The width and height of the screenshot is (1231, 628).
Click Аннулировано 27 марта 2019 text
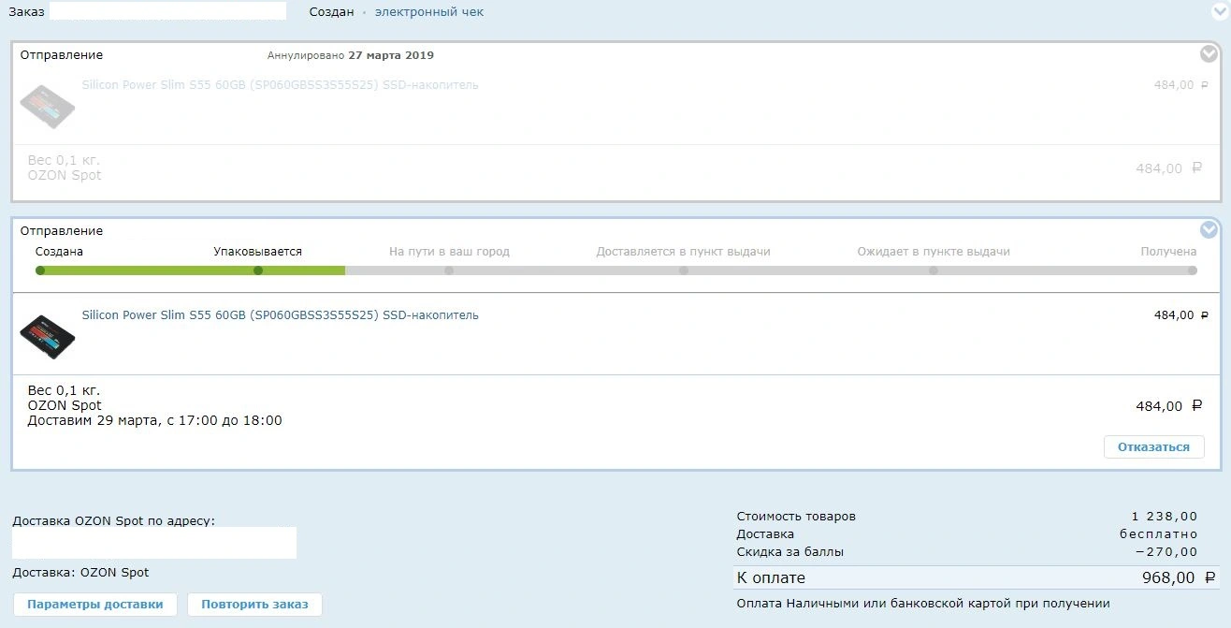[351, 55]
